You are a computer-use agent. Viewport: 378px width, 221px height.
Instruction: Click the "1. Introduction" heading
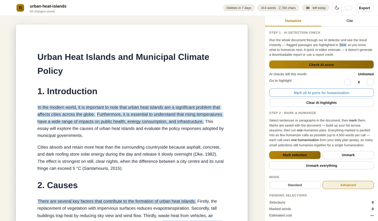point(67,91)
